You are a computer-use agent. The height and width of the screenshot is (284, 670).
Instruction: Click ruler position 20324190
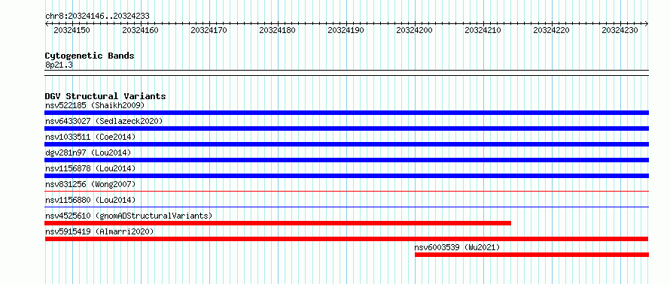(x=346, y=30)
